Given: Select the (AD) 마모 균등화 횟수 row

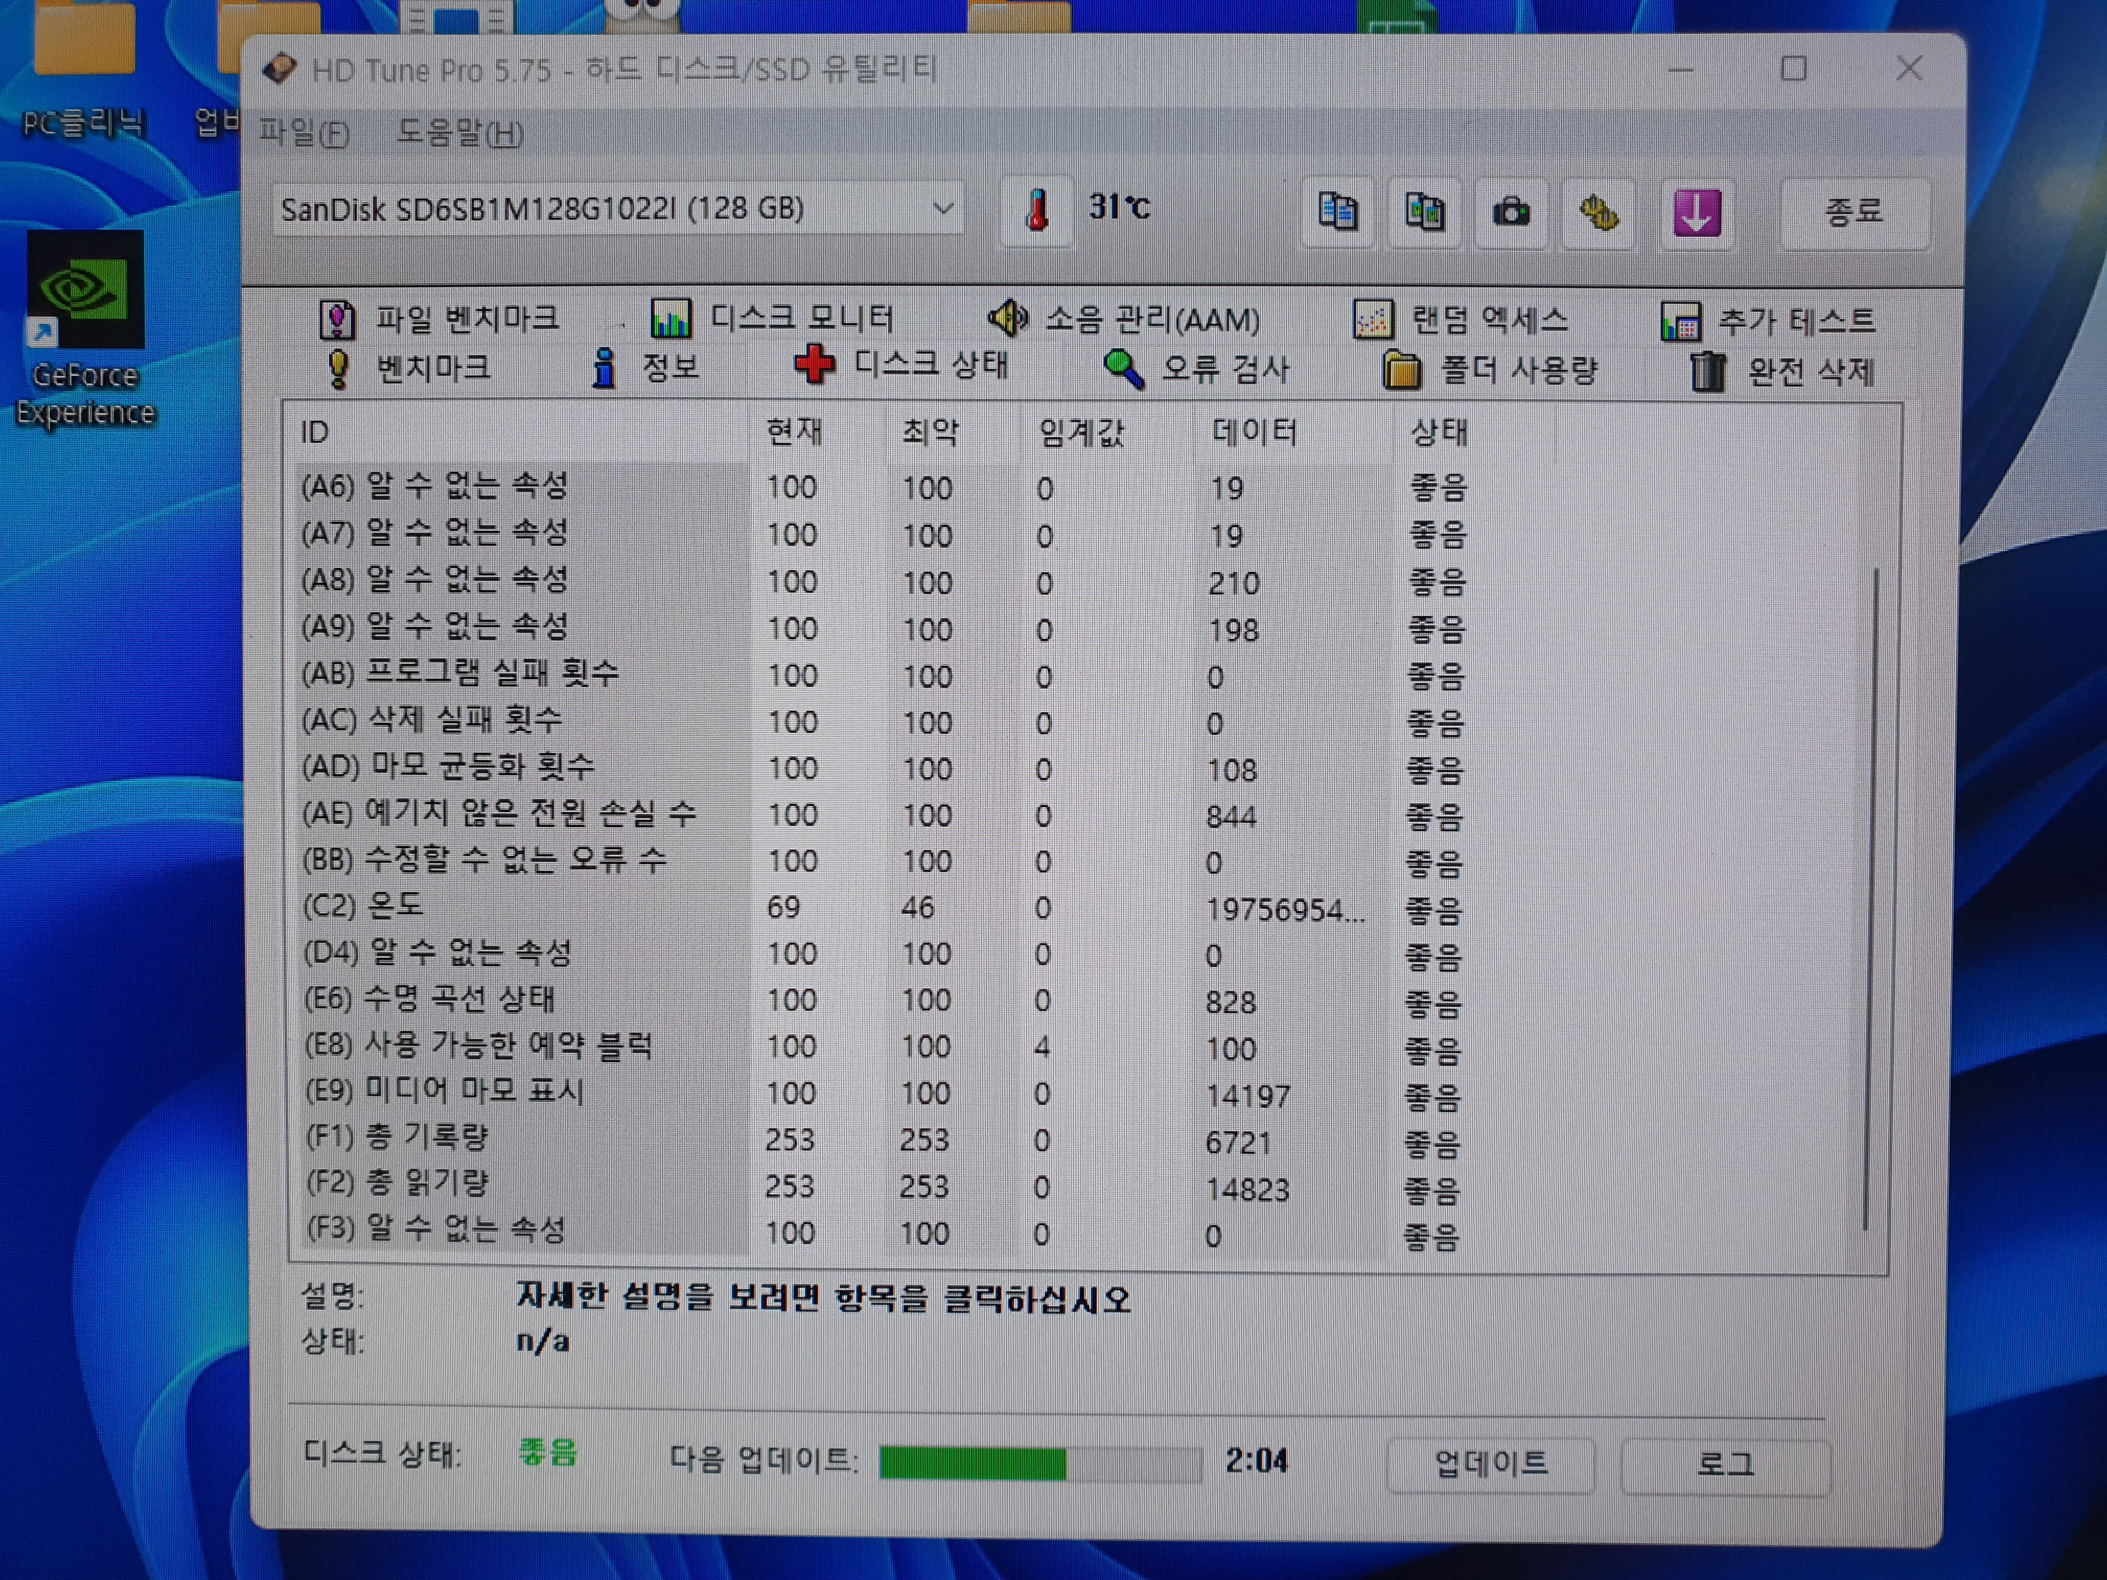Looking at the screenshot, I should pyautogui.click(x=886, y=768).
